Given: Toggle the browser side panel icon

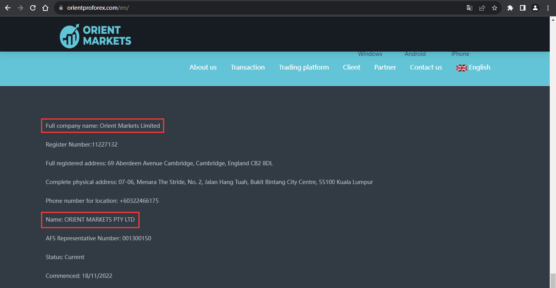Looking at the screenshot, I should click(522, 8).
